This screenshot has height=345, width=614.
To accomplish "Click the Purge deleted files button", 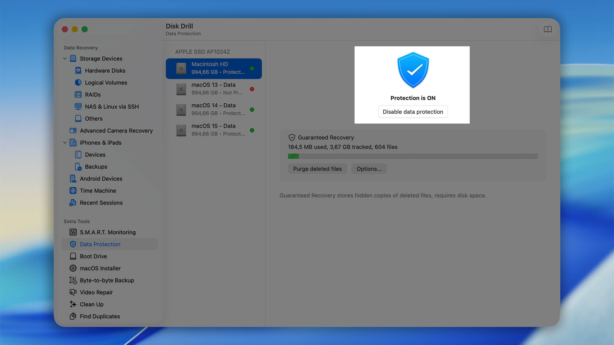I will pos(317,169).
